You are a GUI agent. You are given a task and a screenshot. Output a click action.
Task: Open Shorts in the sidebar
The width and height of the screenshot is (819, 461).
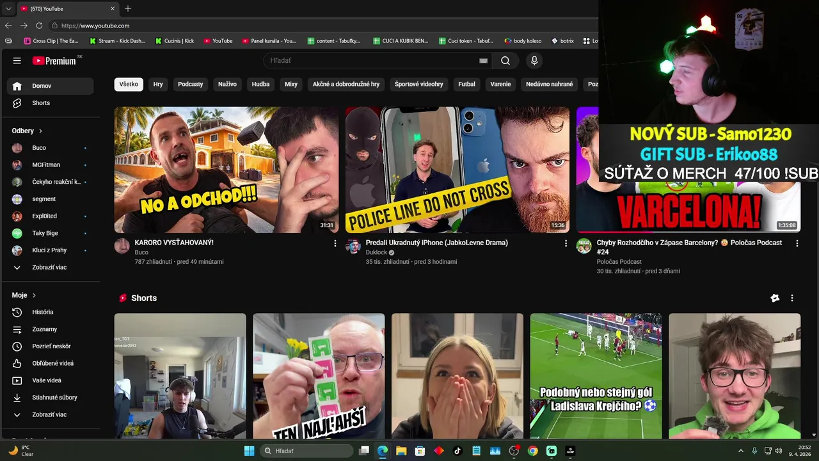point(51,103)
